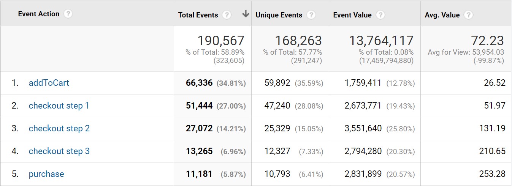512x186 pixels.
Task: Open the addToCart event action
Action: (x=49, y=83)
